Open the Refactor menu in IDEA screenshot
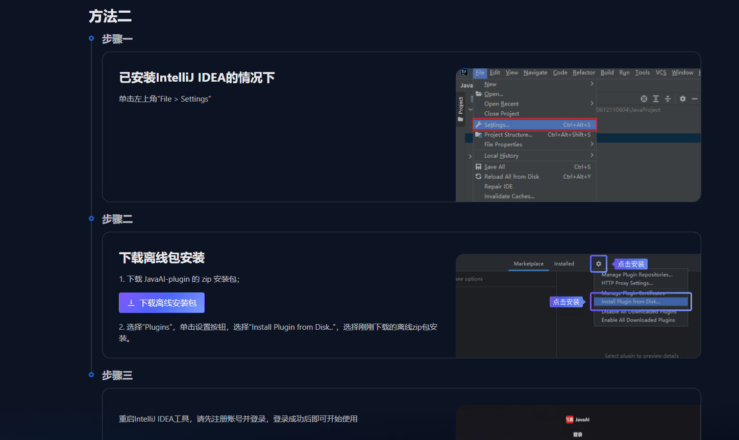Screen dimensions: 739x440 (584, 72)
